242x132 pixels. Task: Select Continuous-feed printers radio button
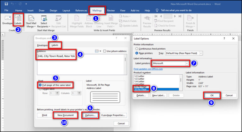[x=137, y=49]
